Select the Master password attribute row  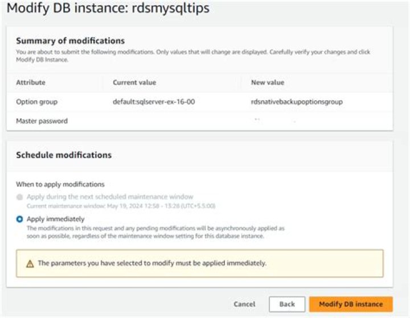tap(42, 121)
